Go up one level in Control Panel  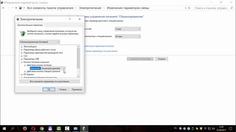tap(16, 8)
